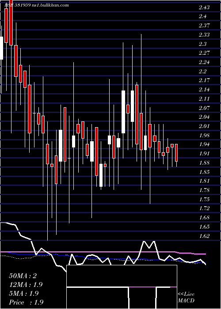Click the 5MA : 1.9 readout
The height and width of the screenshot is (309, 221).
click(24, 294)
